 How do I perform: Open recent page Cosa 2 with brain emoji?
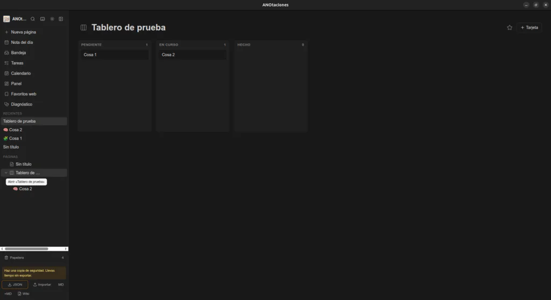coord(34,130)
